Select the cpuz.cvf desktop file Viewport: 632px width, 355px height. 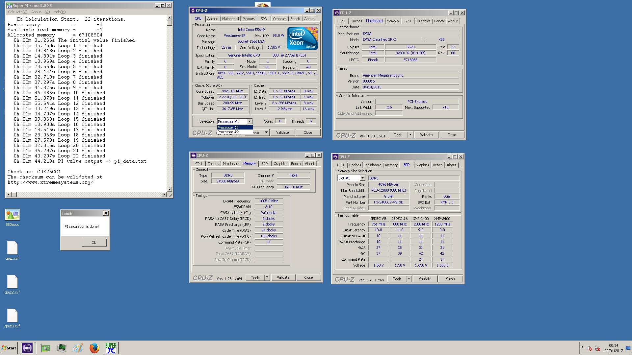coord(12,250)
